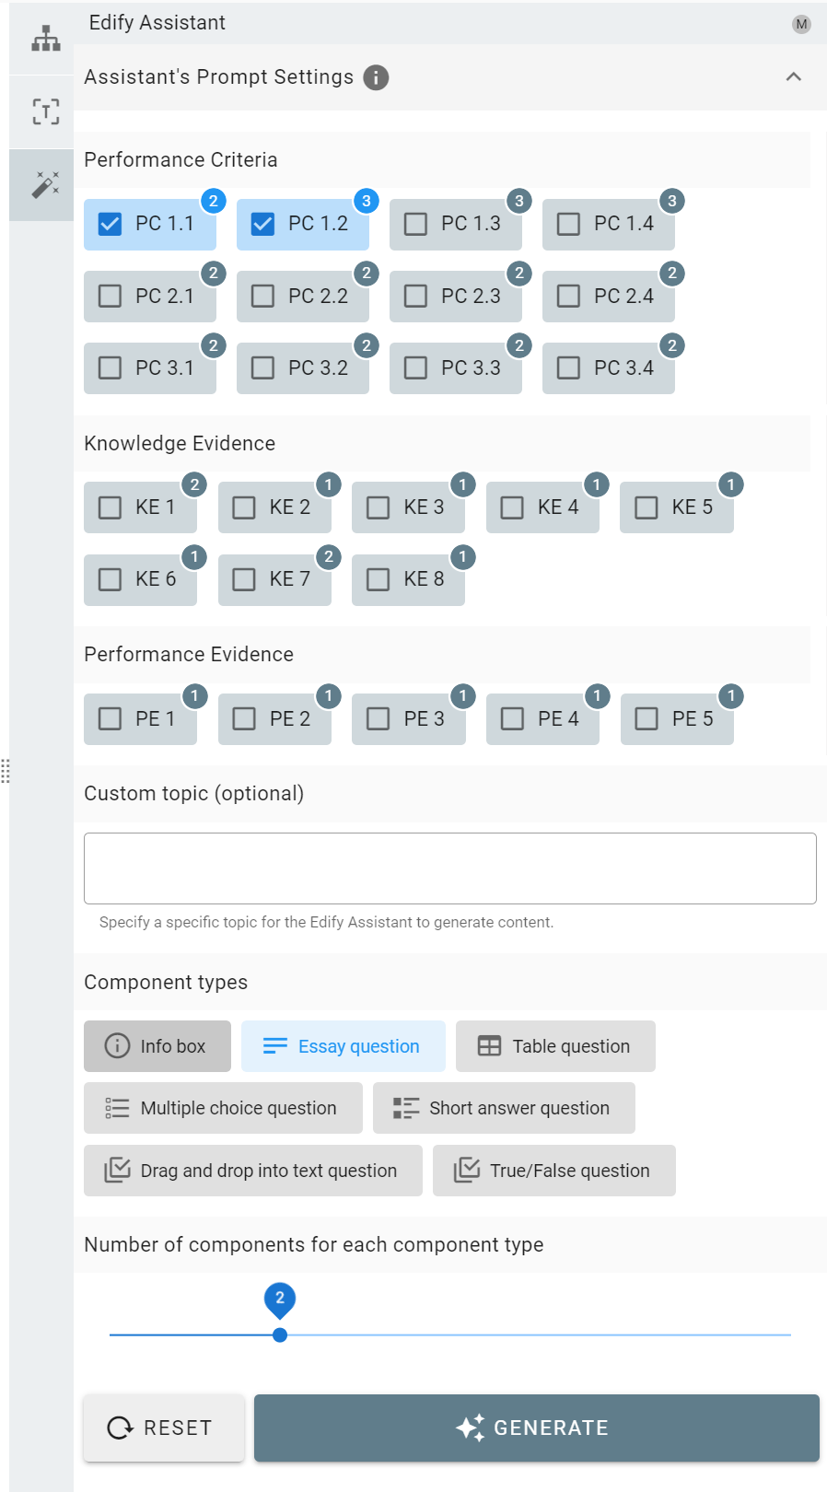Click the M avatar icon

coord(801,24)
